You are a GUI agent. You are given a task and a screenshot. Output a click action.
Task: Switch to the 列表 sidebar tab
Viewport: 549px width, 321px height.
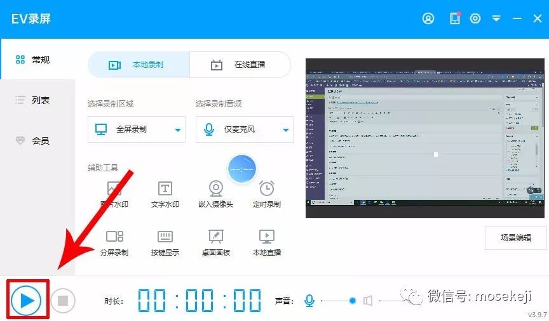click(38, 100)
